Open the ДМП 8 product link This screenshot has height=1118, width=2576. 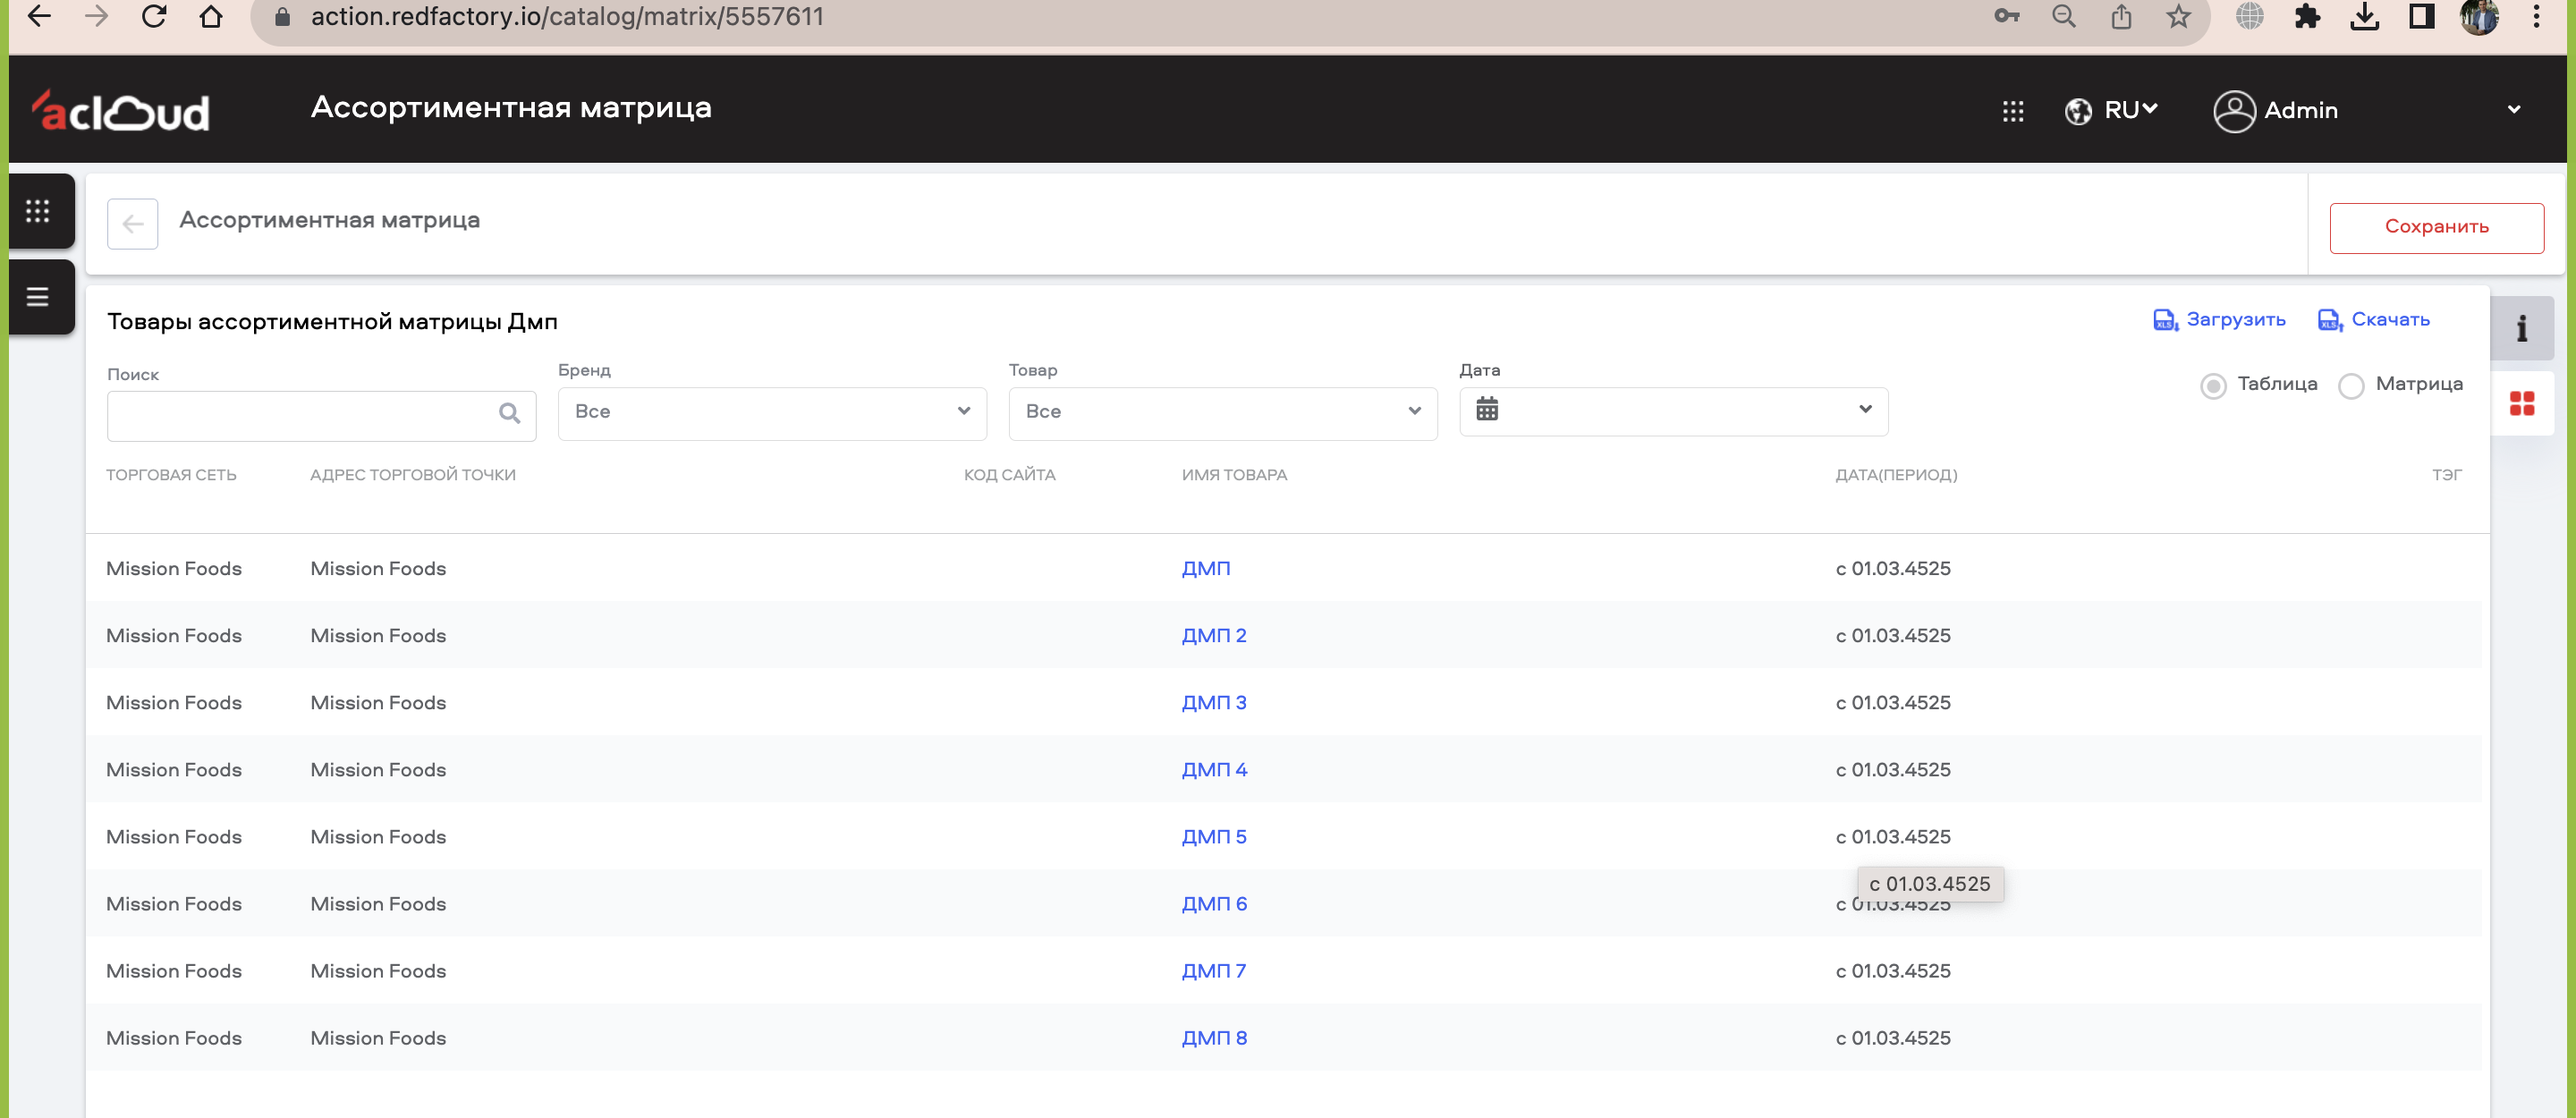coord(1214,1037)
